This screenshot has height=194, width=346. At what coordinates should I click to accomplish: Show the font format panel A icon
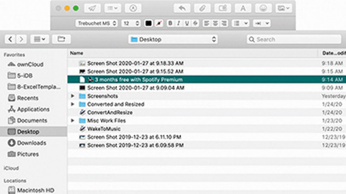click(x=243, y=8)
